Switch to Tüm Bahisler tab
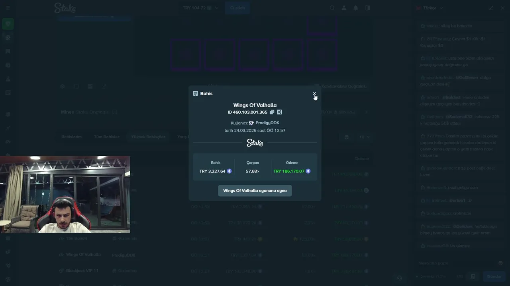 [106, 137]
